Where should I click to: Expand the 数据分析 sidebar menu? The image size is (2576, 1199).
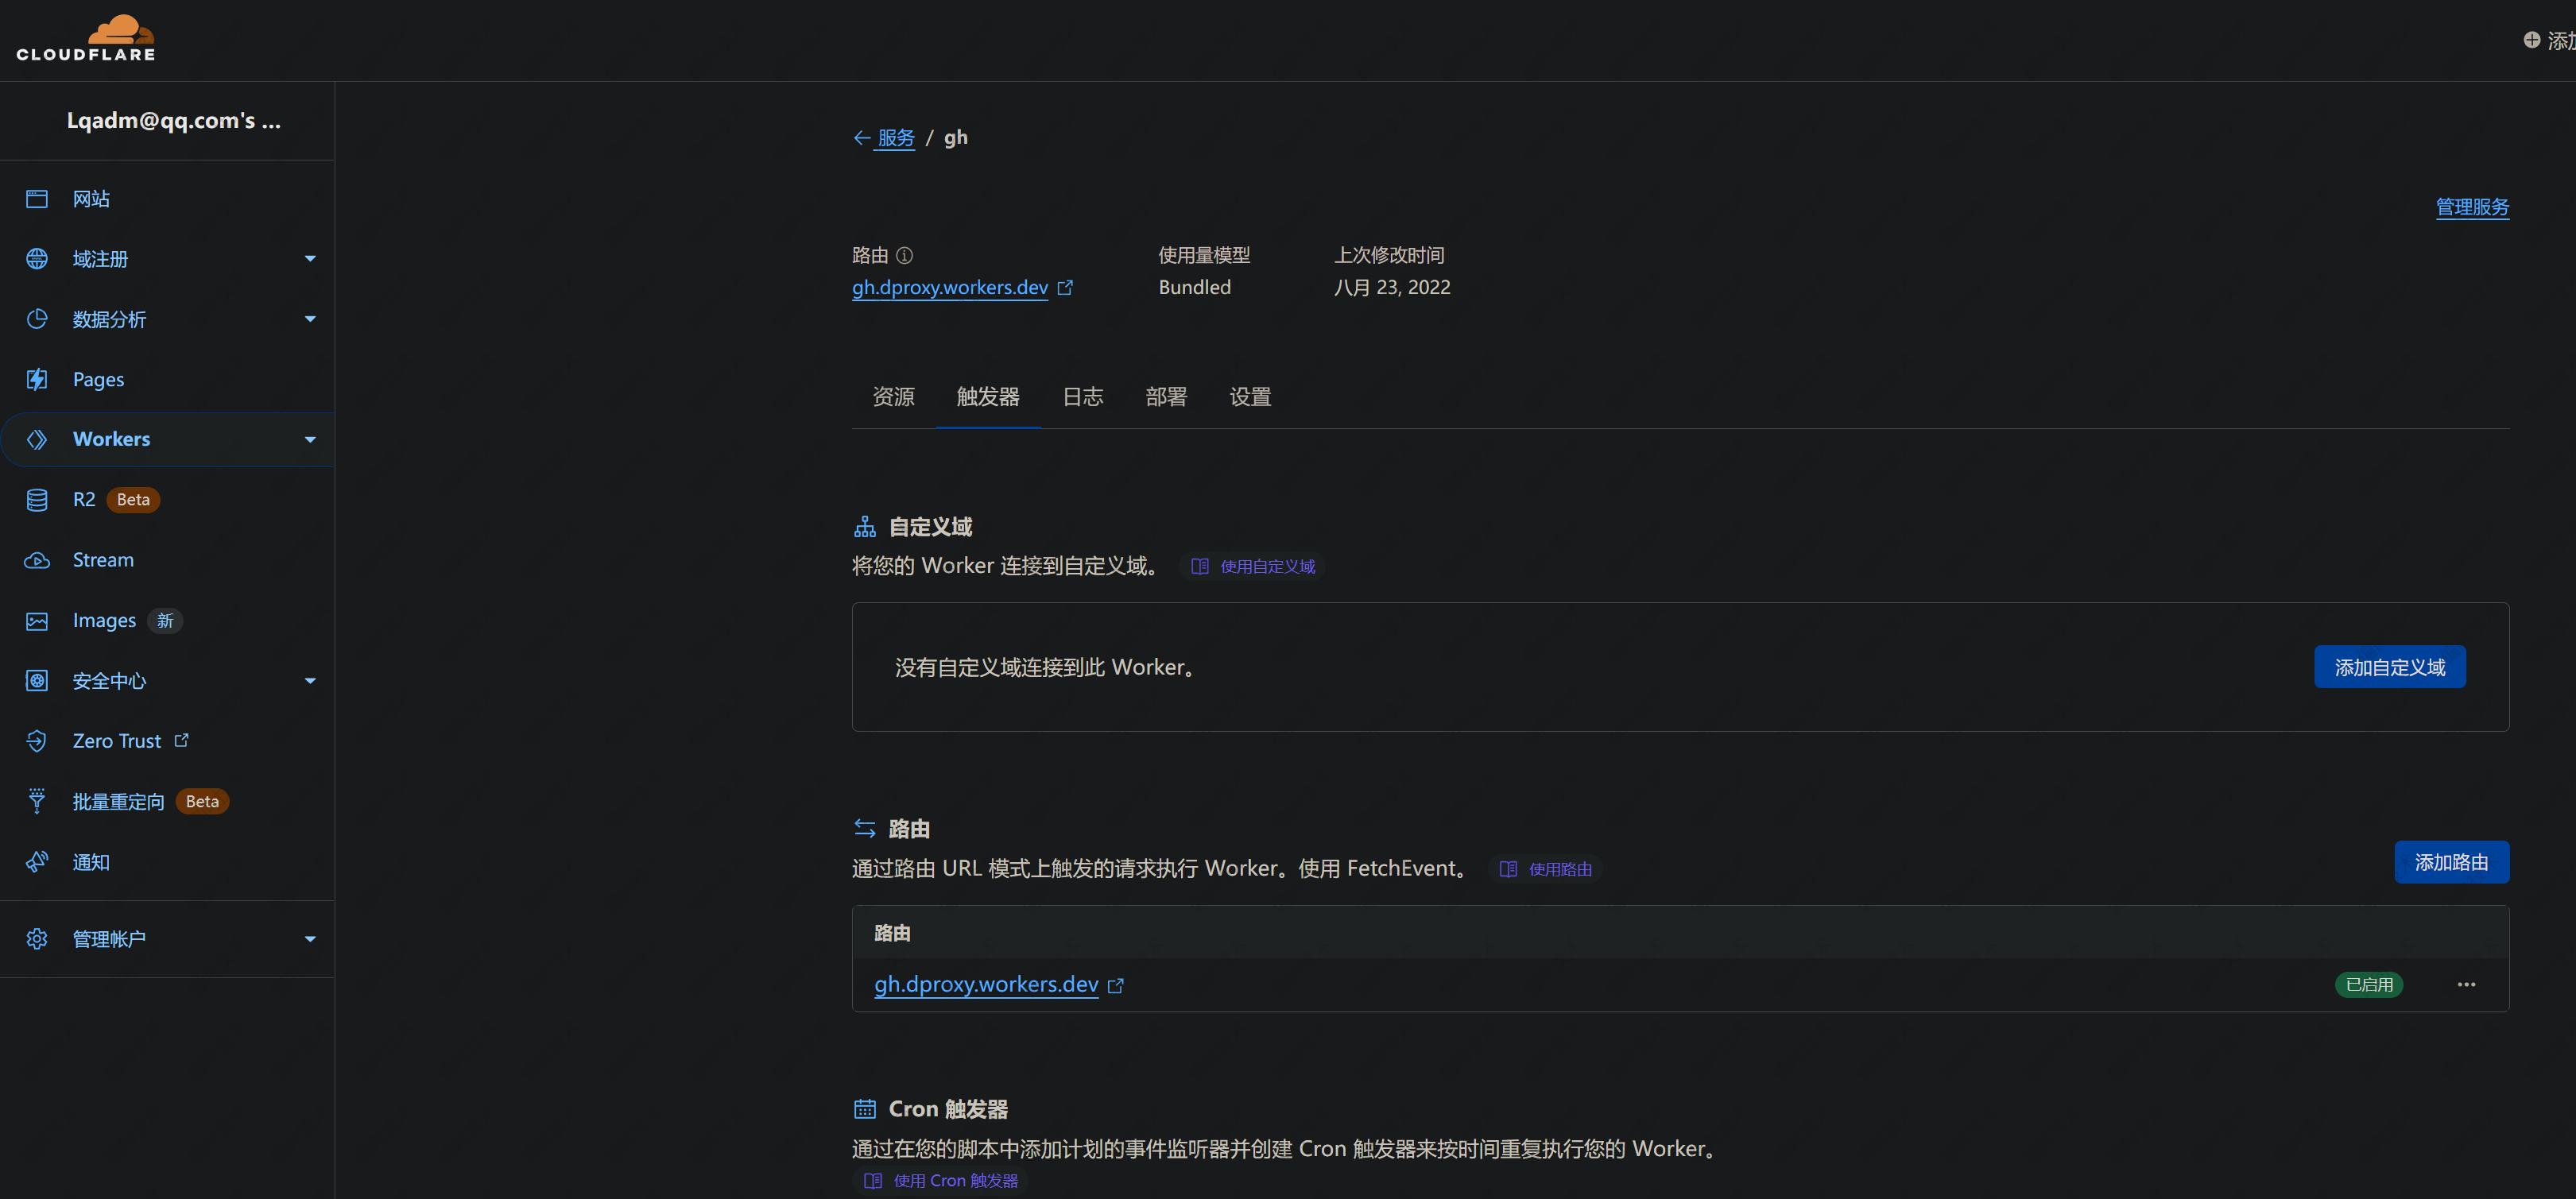click(310, 319)
